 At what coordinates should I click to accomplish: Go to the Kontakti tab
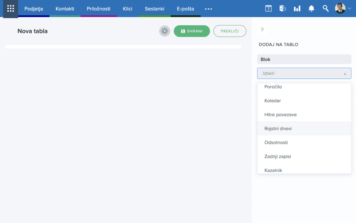tap(65, 9)
